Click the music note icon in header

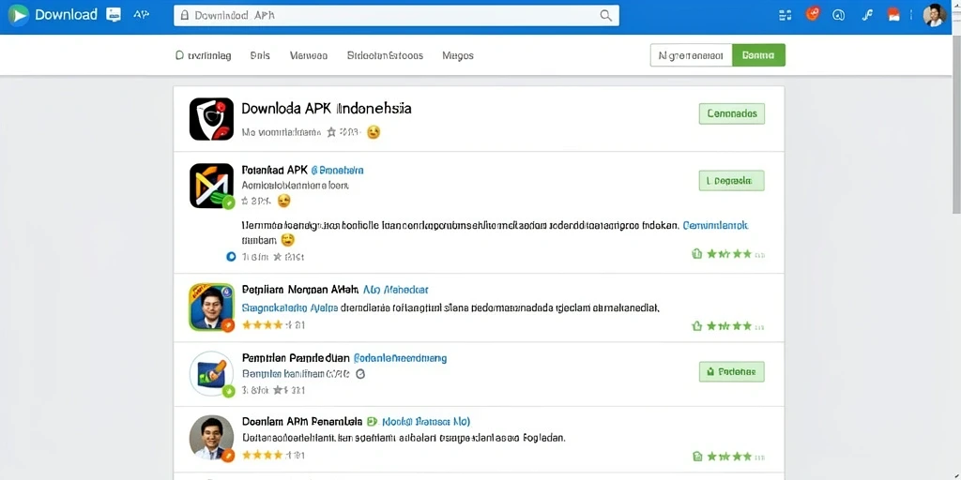(867, 15)
